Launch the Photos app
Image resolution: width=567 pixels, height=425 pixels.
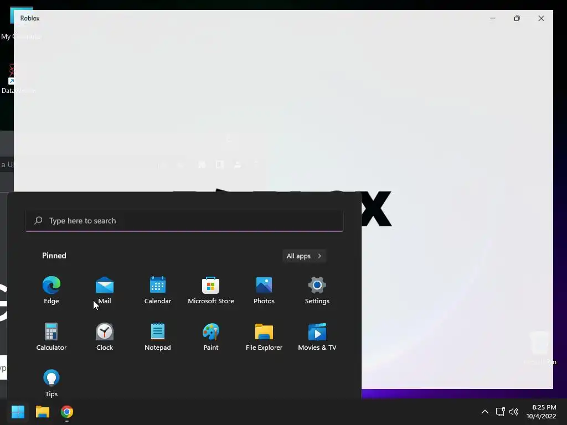(x=264, y=290)
